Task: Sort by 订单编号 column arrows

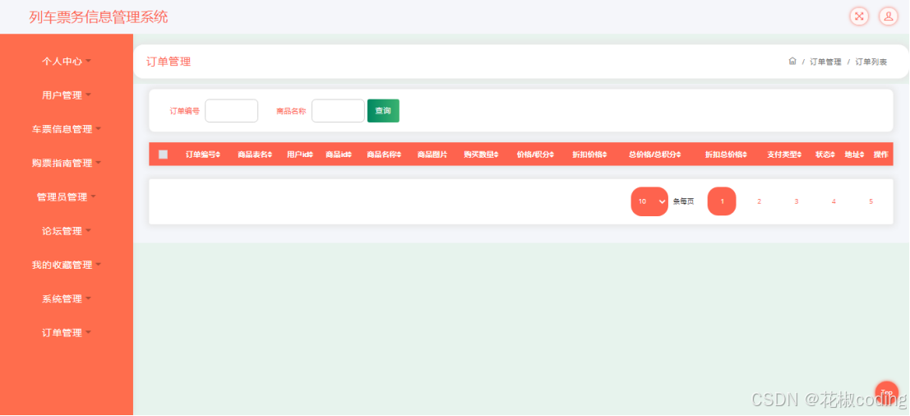Action: pyautogui.click(x=218, y=155)
